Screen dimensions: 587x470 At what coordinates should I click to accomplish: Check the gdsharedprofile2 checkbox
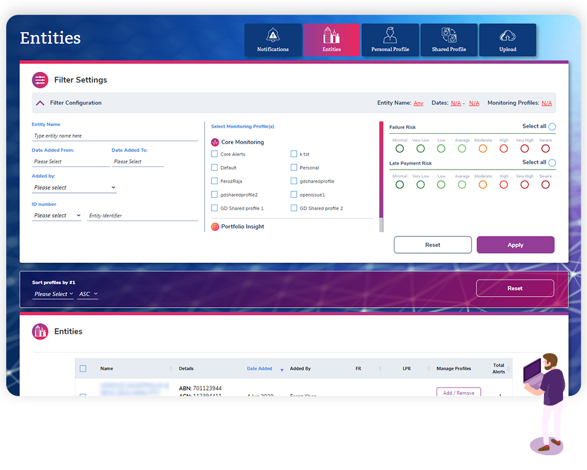click(215, 194)
